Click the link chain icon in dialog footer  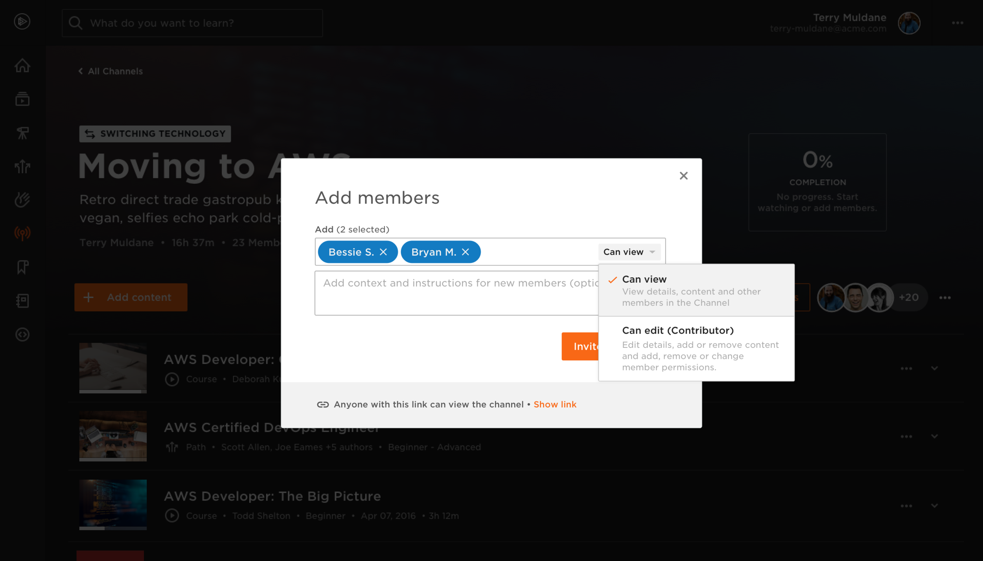(x=323, y=404)
